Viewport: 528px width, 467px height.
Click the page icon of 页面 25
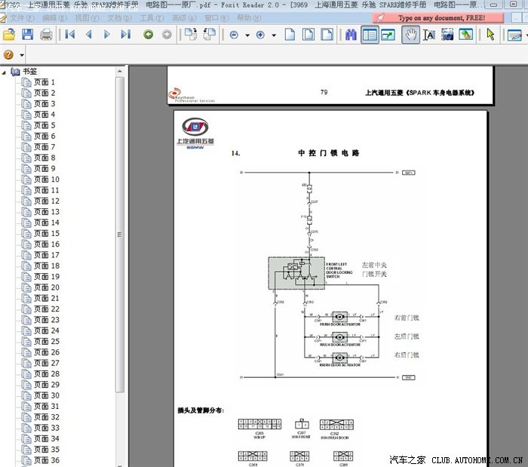click(26, 342)
